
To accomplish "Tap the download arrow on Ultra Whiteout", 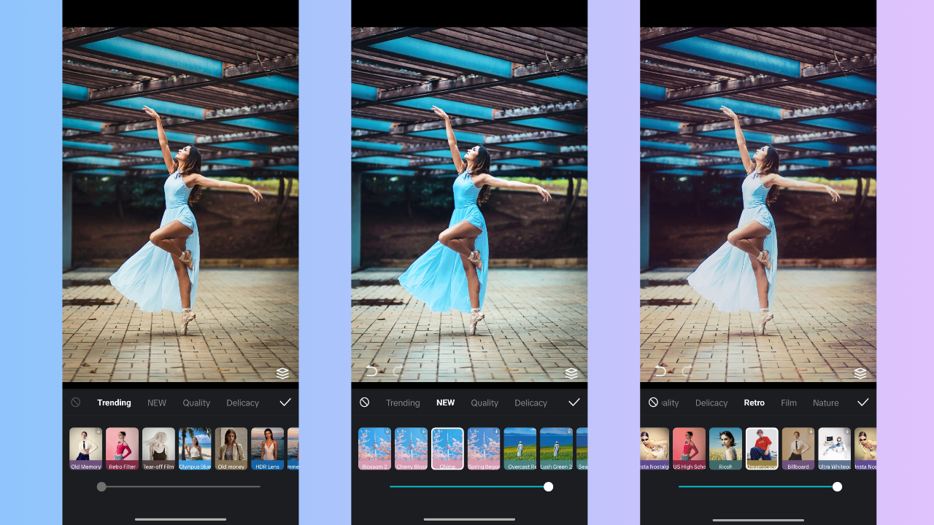I will [846, 432].
